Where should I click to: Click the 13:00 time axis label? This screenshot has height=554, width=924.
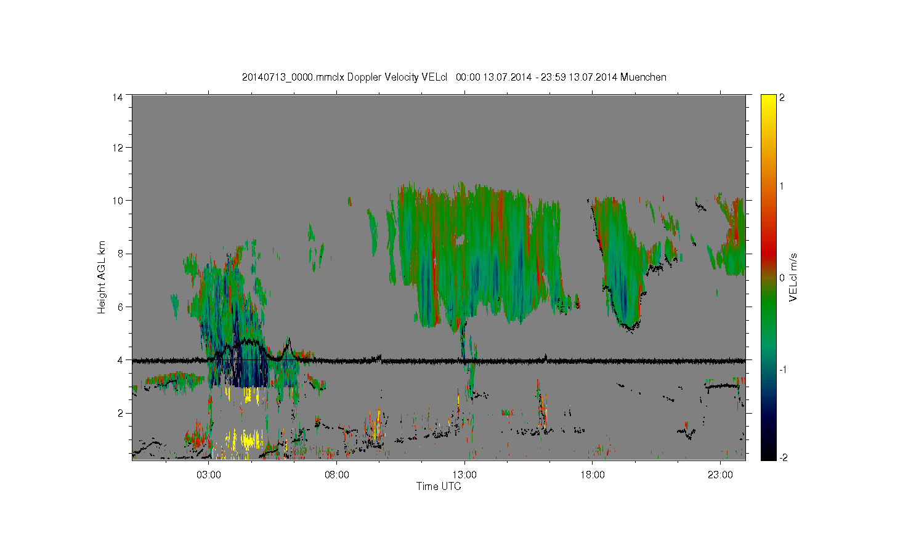click(464, 475)
